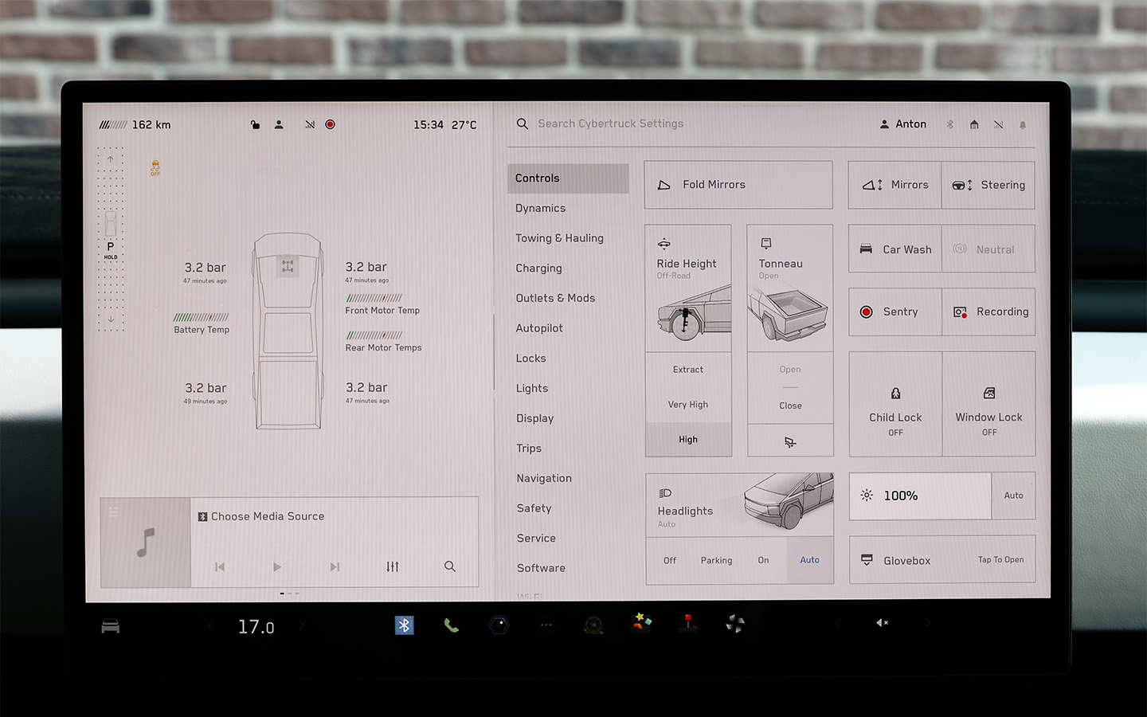Open the media equalizer sliders icon
This screenshot has width=1147, height=717.
(392, 567)
